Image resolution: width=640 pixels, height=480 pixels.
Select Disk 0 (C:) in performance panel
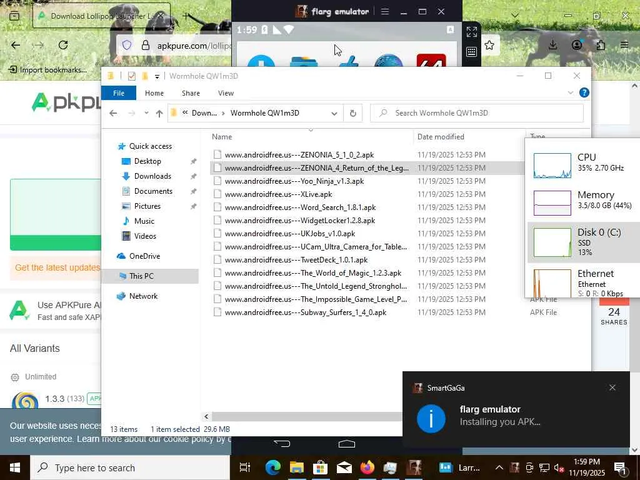[x=583, y=242]
